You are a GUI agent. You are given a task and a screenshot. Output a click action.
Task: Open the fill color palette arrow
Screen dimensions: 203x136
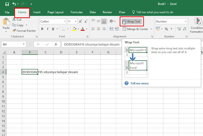pos(78,29)
